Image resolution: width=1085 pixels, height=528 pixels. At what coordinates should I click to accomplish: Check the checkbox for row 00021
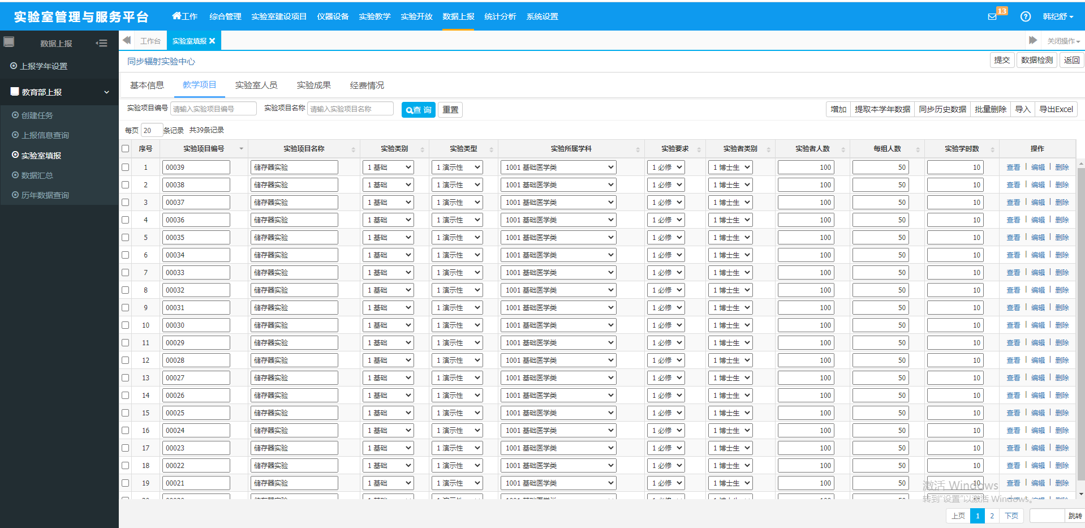click(x=126, y=483)
